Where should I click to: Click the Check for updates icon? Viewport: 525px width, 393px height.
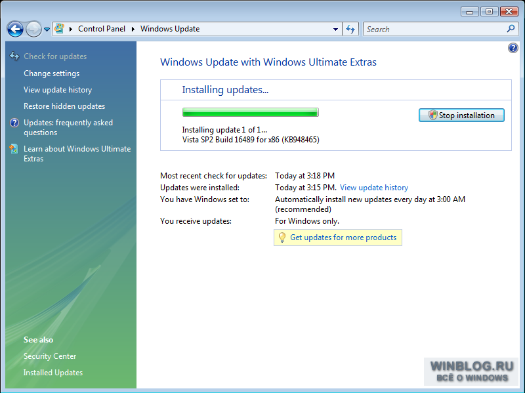click(x=14, y=56)
